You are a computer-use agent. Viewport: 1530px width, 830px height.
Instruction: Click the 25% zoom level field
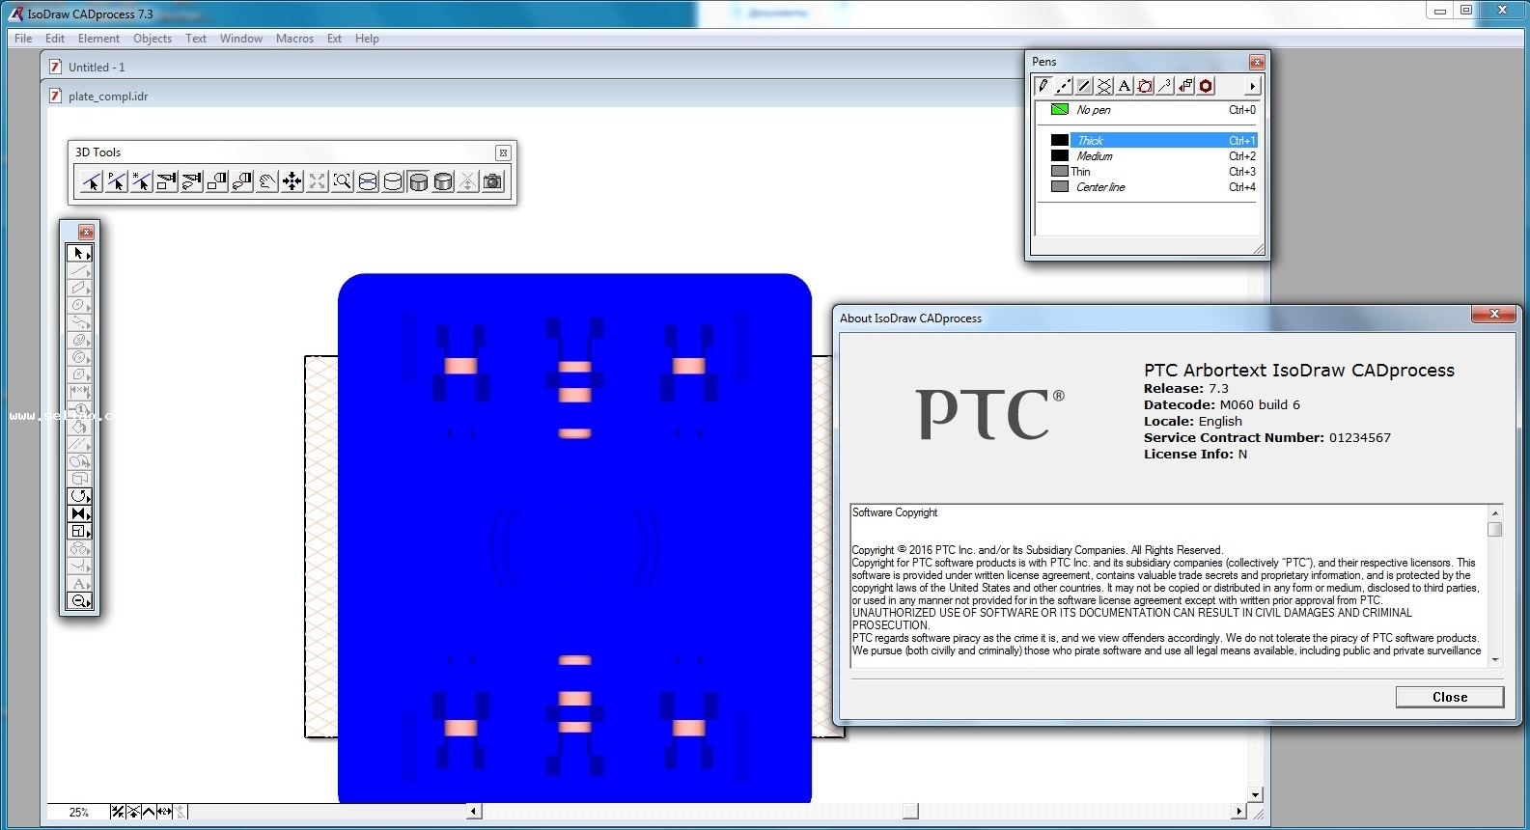point(78,813)
